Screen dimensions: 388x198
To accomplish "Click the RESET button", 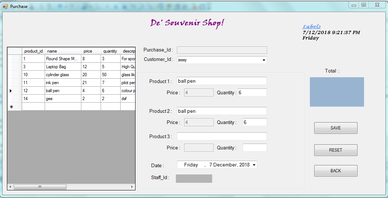I will pyautogui.click(x=336, y=150).
